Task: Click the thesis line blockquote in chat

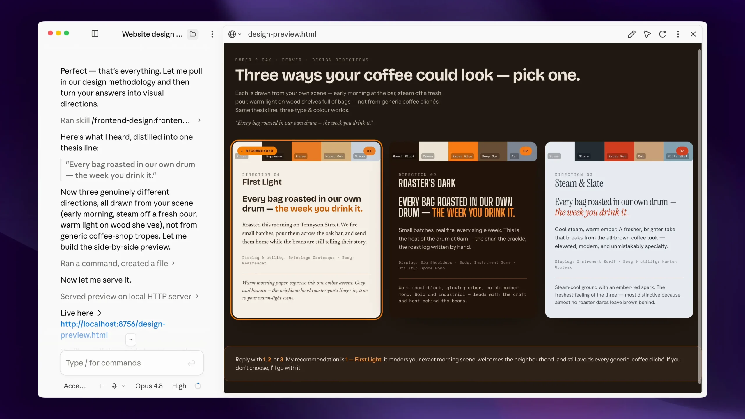Action: click(x=130, y=170)
